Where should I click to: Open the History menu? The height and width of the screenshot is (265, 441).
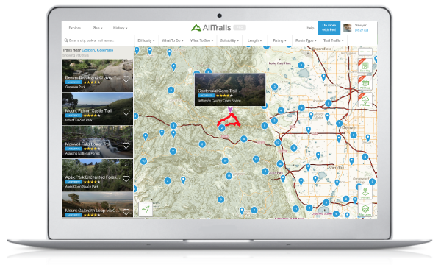pos(120,28)
